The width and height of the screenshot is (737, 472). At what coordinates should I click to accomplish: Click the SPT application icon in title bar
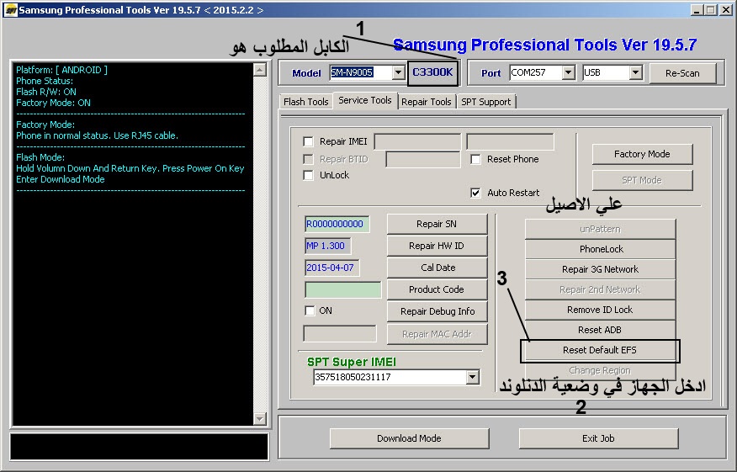pos(10,10)
